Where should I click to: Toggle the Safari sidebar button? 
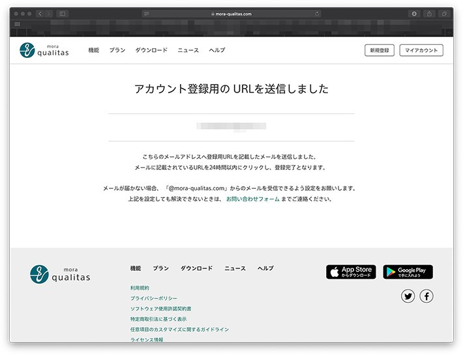click(63, 14)
